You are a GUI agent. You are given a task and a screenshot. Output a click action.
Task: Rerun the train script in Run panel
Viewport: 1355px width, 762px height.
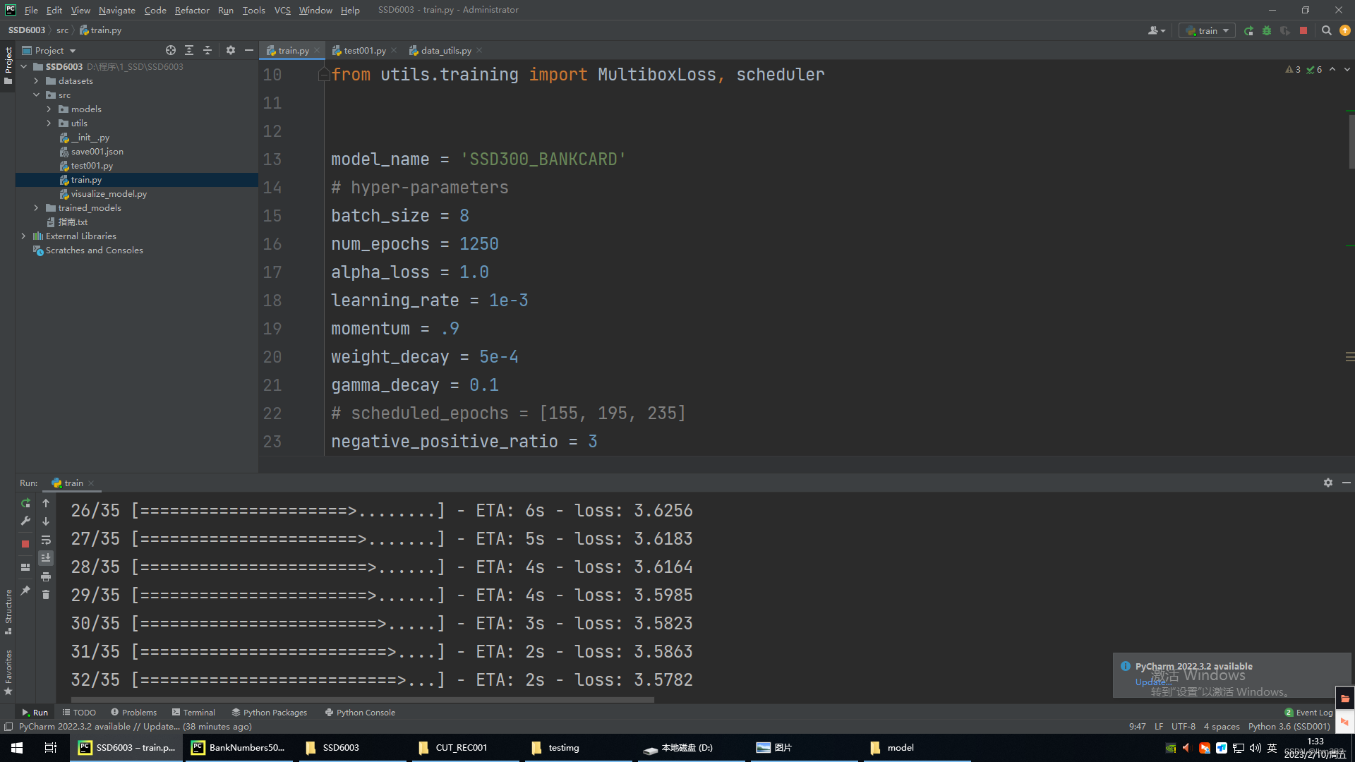point(25,503)
